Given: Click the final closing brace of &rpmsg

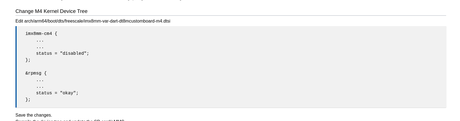Looking at the screenshot, I should point(28,100).
